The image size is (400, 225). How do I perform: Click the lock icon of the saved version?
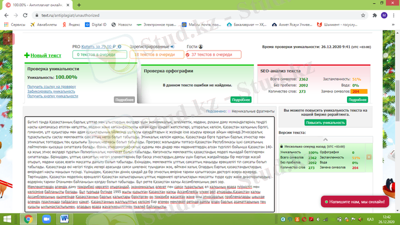pyautogui.click(x=281, y=146)
